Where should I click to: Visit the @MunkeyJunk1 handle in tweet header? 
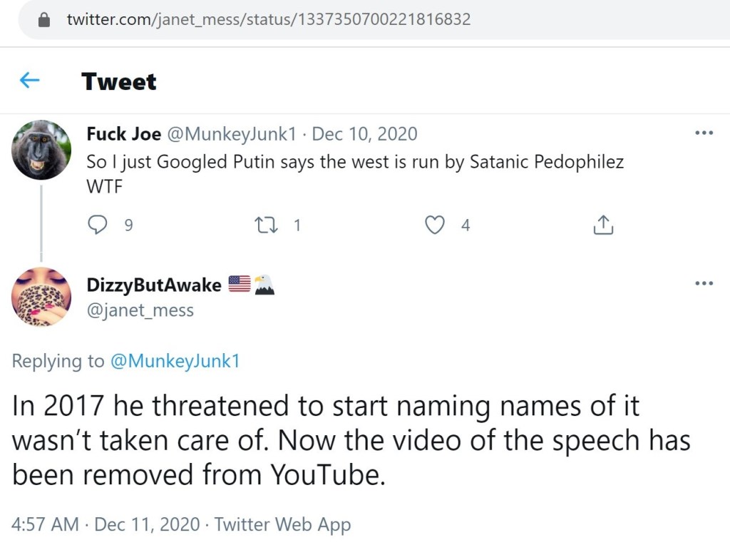pyautogui.click(x=232, y=134)
